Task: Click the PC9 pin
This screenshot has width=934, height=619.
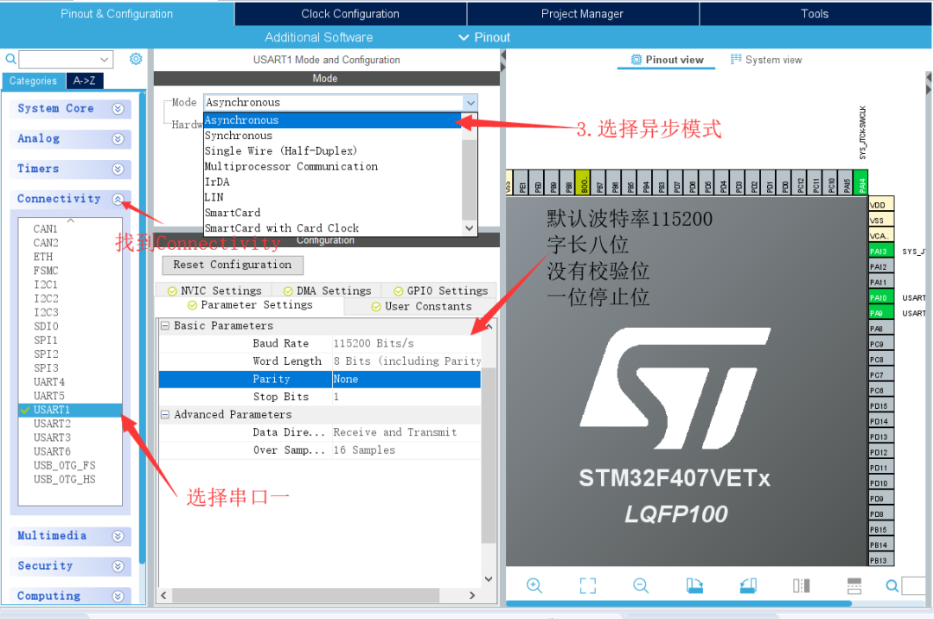Action: click(x=881, y=344)
